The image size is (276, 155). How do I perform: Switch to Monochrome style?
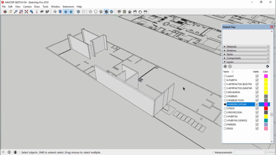(112, 12)
